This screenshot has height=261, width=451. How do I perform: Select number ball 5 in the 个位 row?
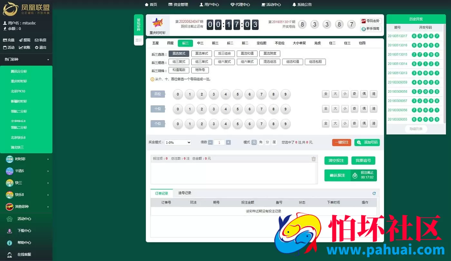click(237, 124)
